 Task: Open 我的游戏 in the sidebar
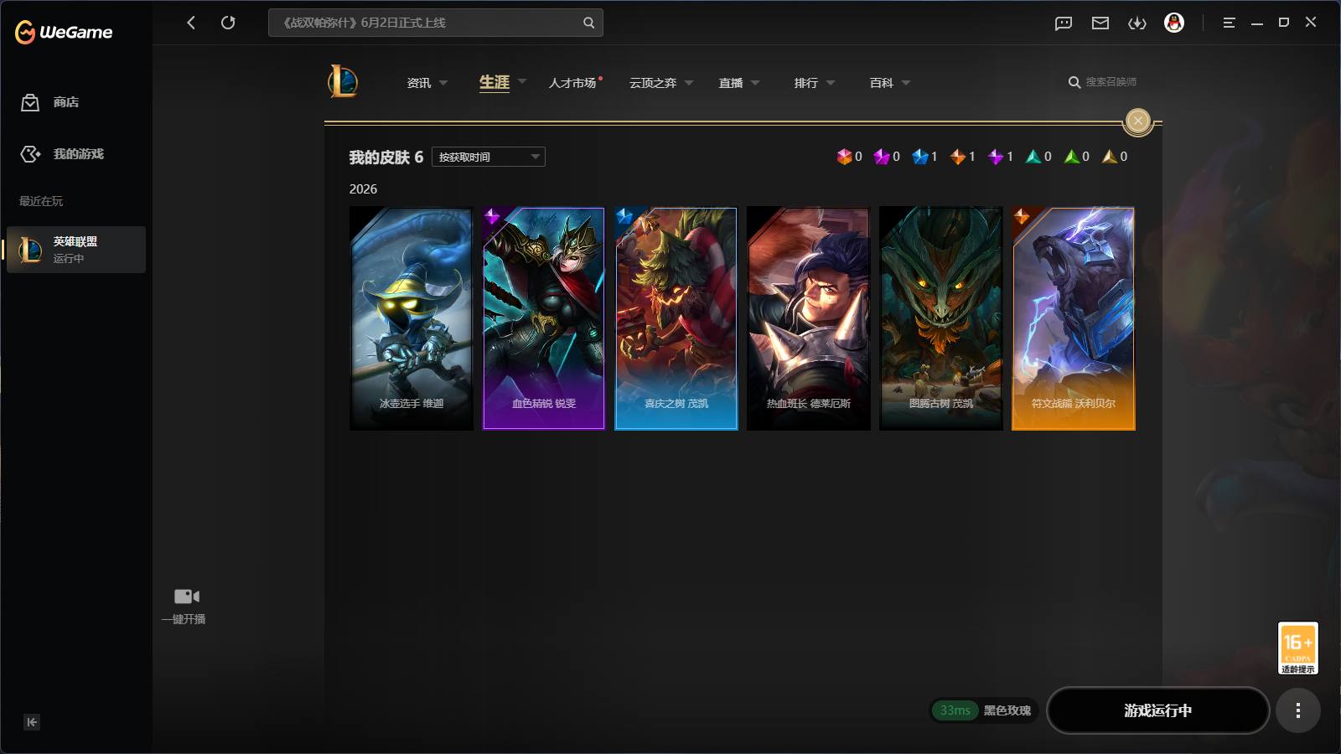79,154
